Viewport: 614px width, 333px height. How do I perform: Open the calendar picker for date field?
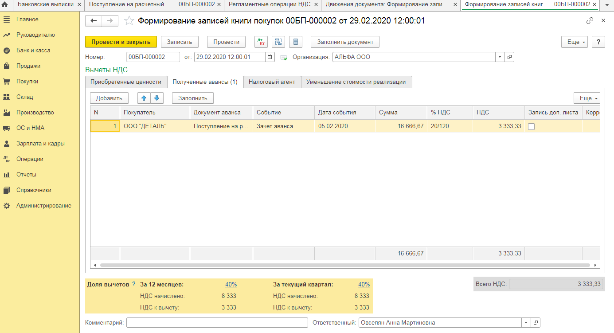(x=270, y=57)
